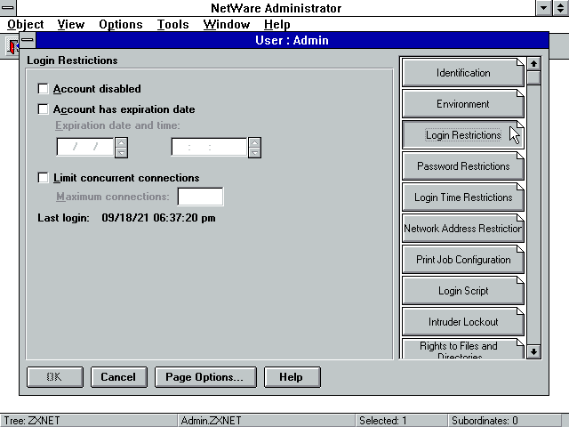
Task: Click the dialog Help button
Action: tap(293, 377)
